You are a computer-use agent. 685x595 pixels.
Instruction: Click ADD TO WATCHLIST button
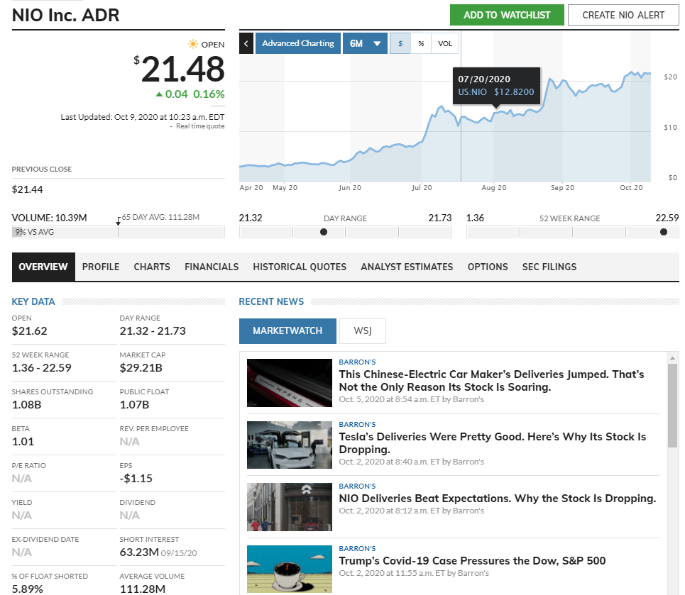click(507, 16)
